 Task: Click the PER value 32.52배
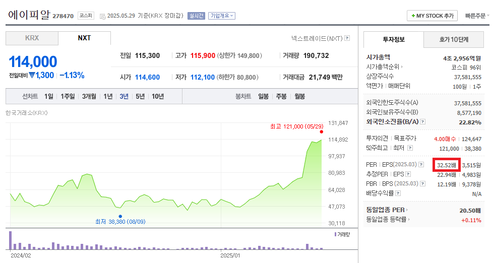(447, 165)
